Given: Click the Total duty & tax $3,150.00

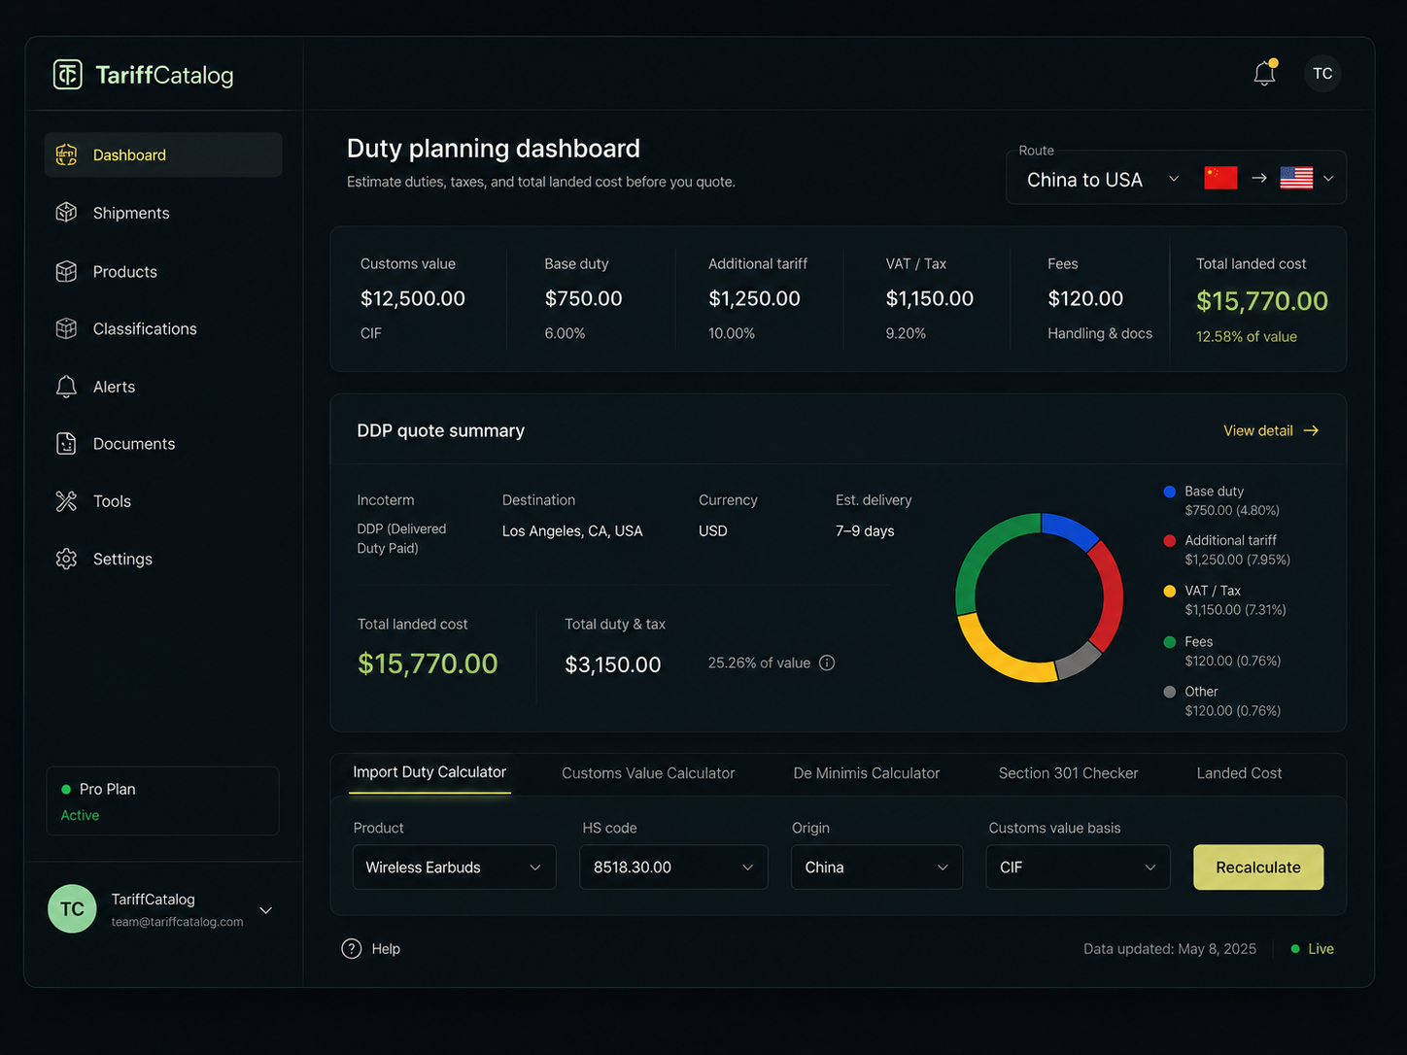Looking at the screenshot, I should click(x=613, y=664).
